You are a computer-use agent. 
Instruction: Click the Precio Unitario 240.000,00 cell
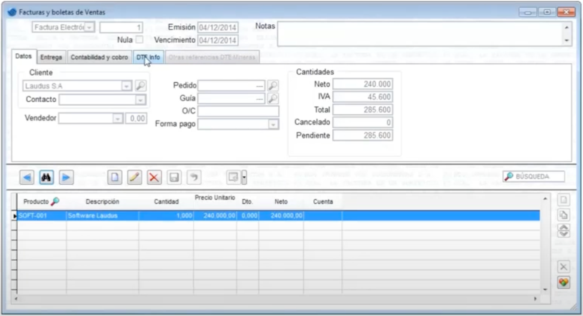click(215, 216)
